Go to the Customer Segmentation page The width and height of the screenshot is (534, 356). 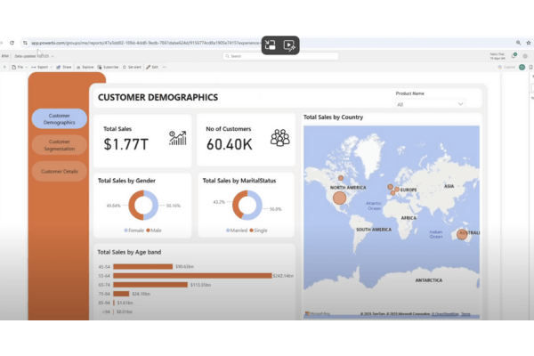60,145
